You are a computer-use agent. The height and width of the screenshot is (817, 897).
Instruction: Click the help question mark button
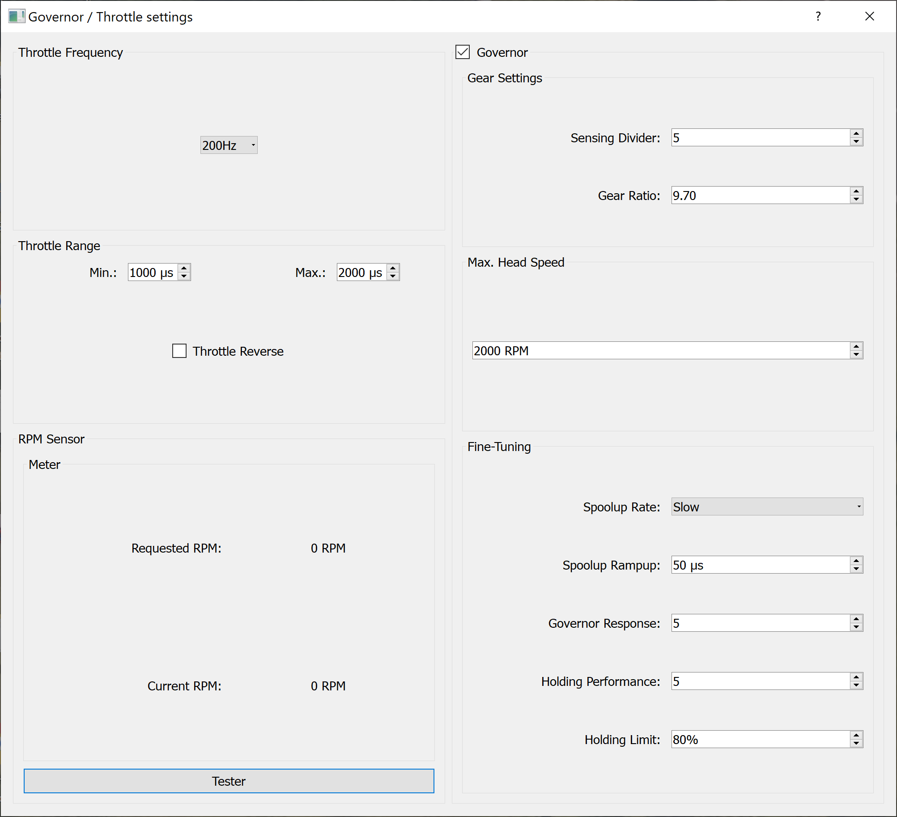(818, 17)
